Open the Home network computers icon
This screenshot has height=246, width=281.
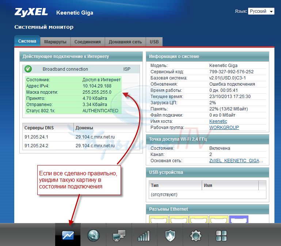[119, 235]
